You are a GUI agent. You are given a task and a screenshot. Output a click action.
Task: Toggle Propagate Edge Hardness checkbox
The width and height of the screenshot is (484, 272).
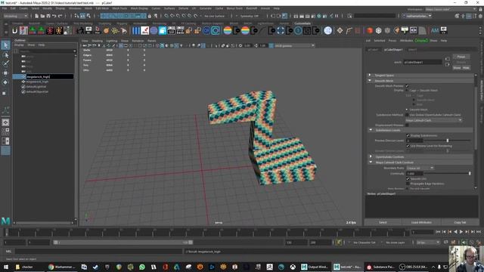point(408,184)
